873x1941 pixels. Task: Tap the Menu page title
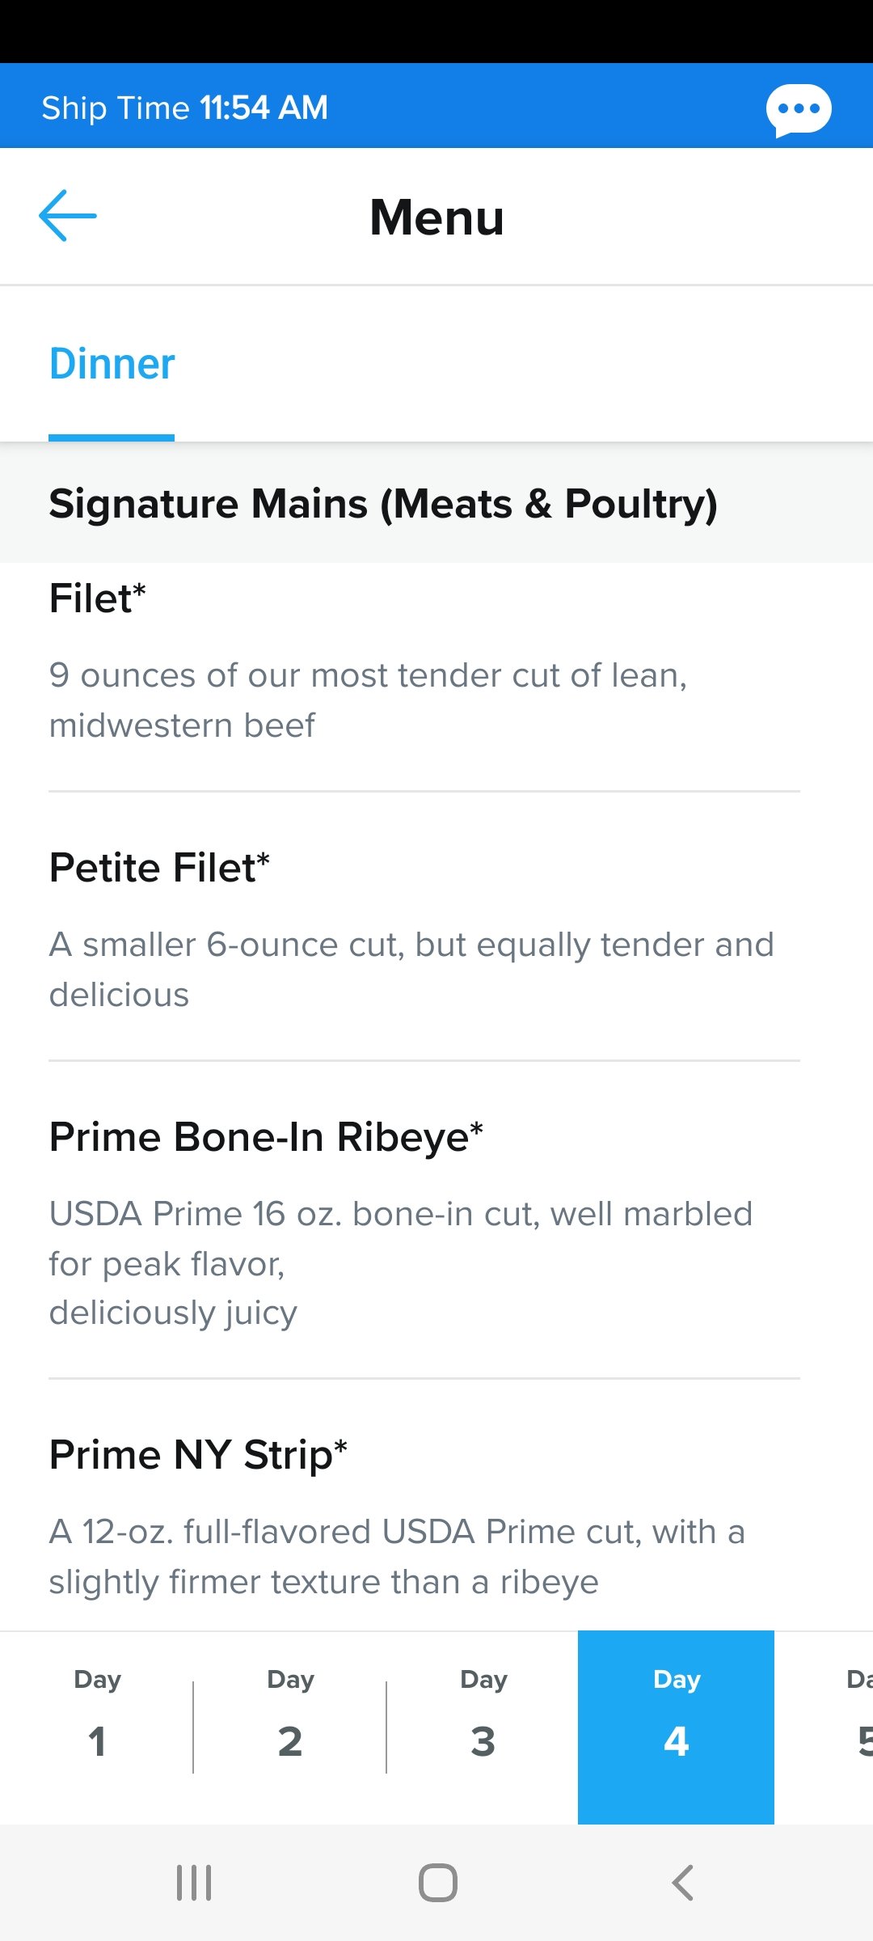[x=436, y=217]
